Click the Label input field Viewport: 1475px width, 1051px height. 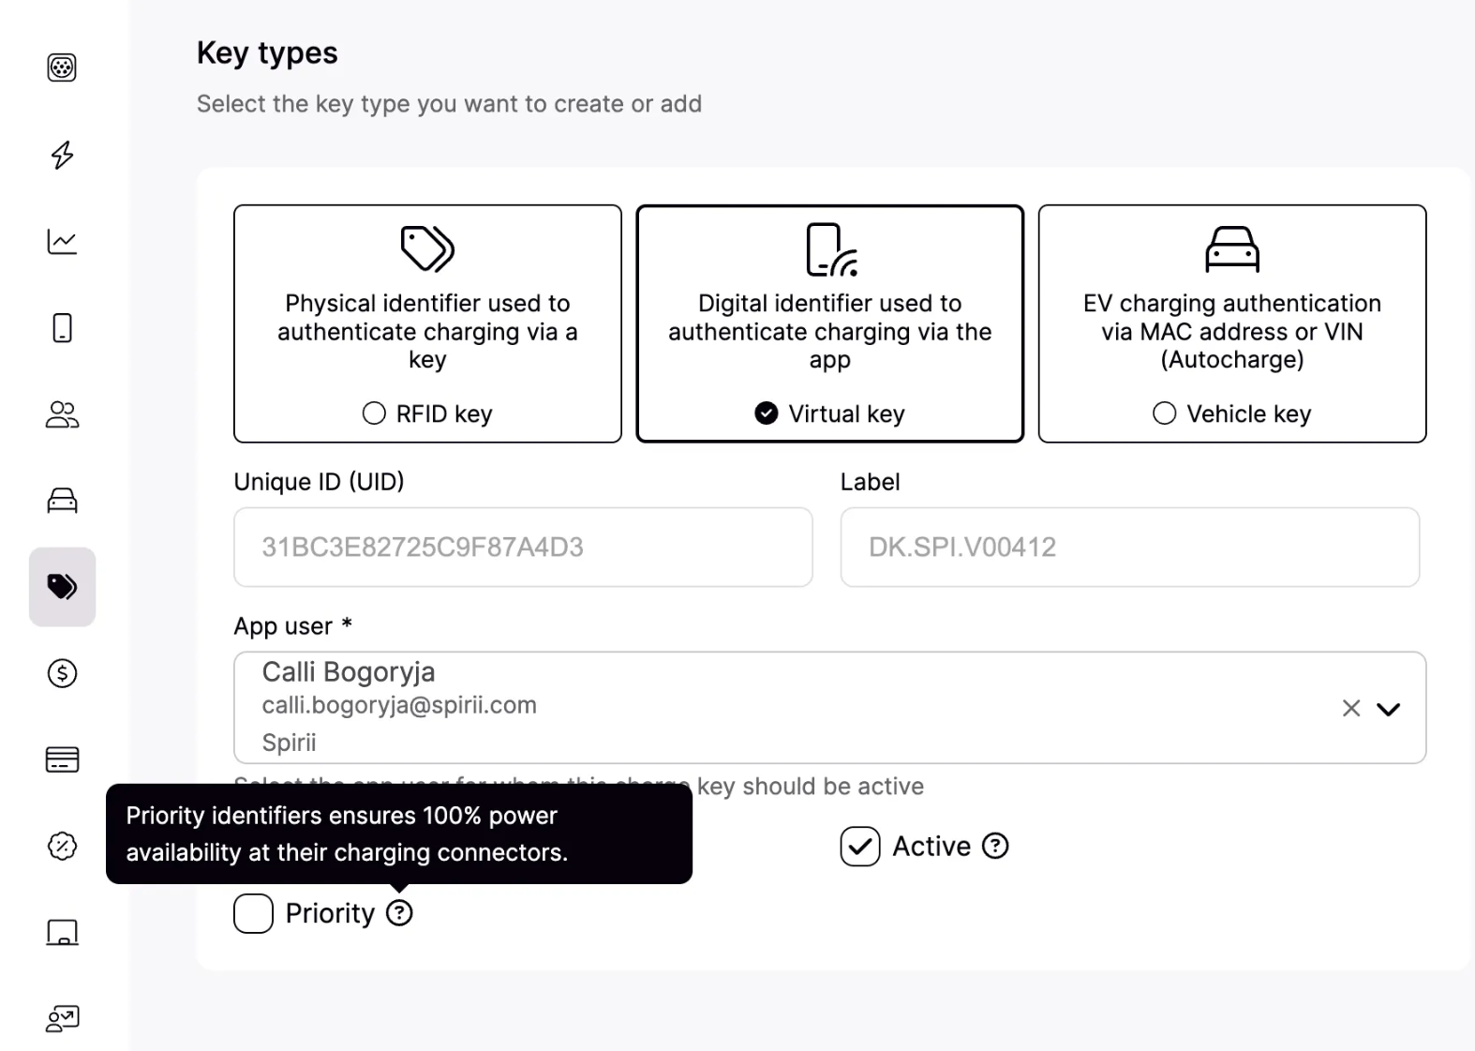pos(1129,548)
